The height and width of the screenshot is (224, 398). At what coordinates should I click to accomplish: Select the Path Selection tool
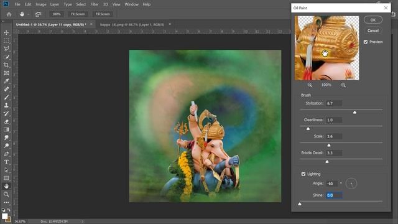coord(6,170)
